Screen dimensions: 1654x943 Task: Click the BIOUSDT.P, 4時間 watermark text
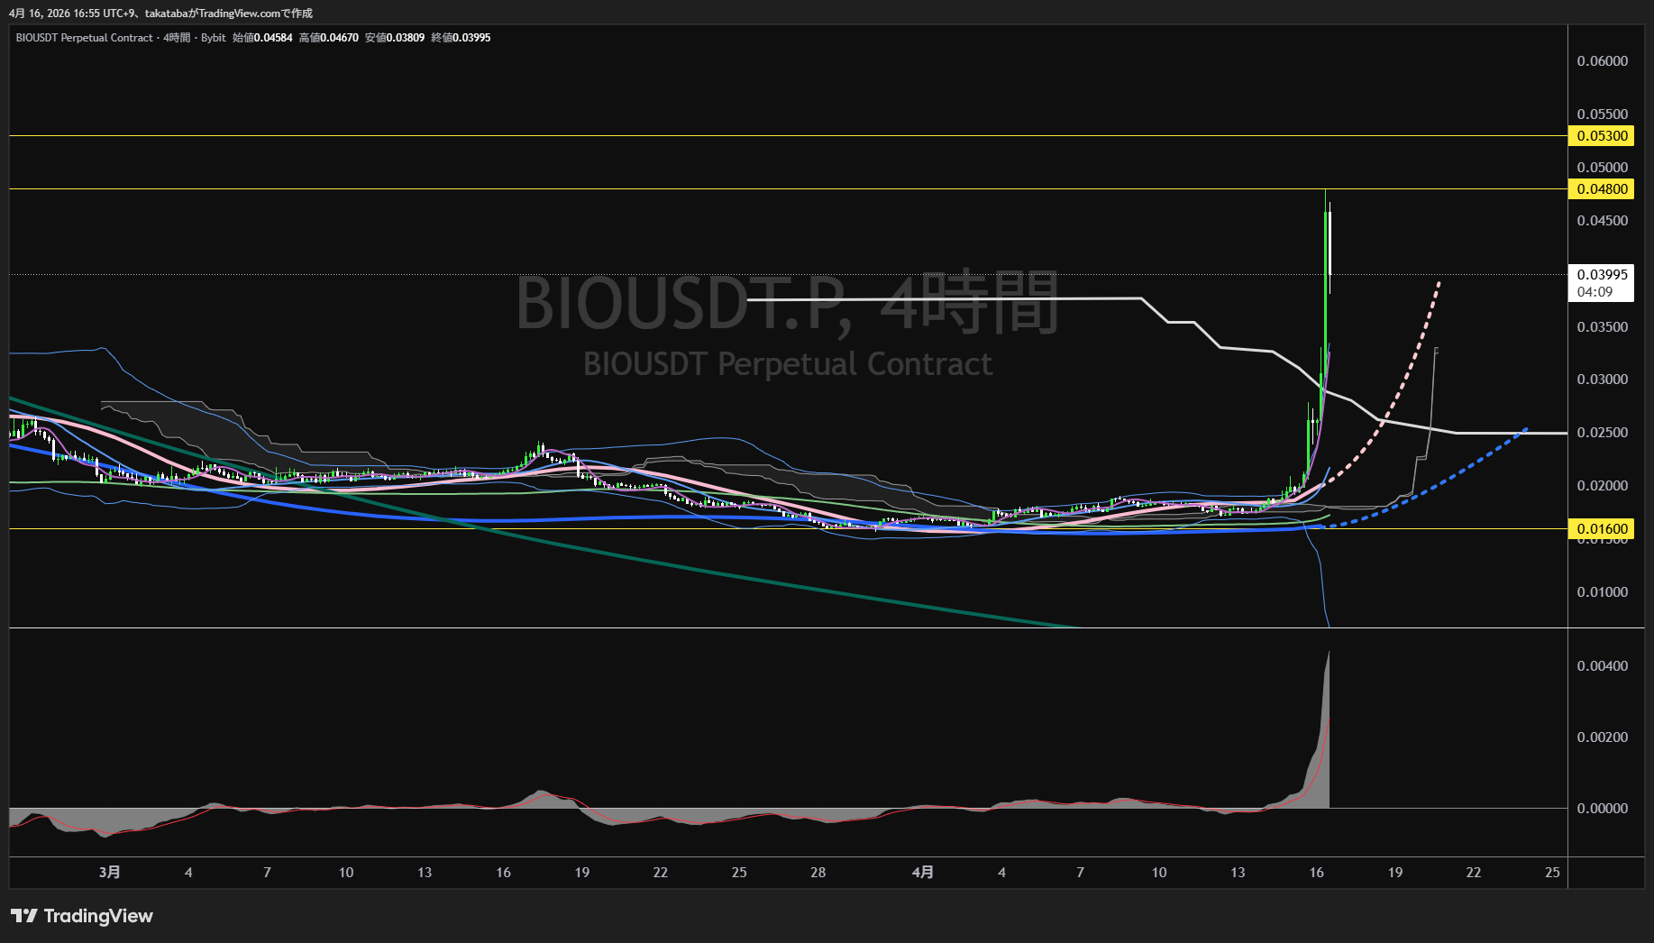point(786,303)
